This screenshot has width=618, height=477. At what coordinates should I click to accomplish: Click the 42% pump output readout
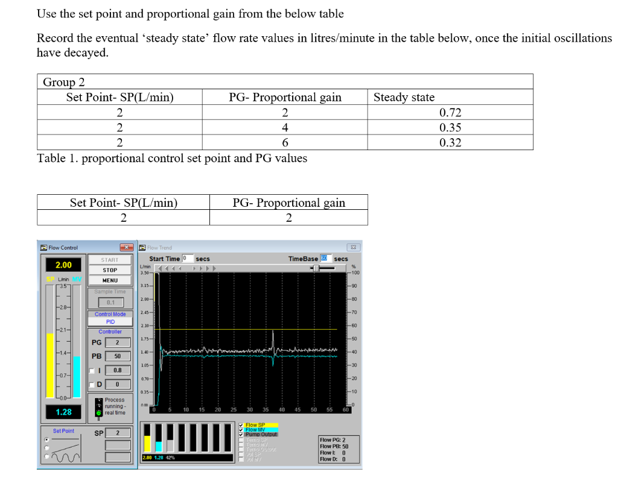tap(170, 458)
